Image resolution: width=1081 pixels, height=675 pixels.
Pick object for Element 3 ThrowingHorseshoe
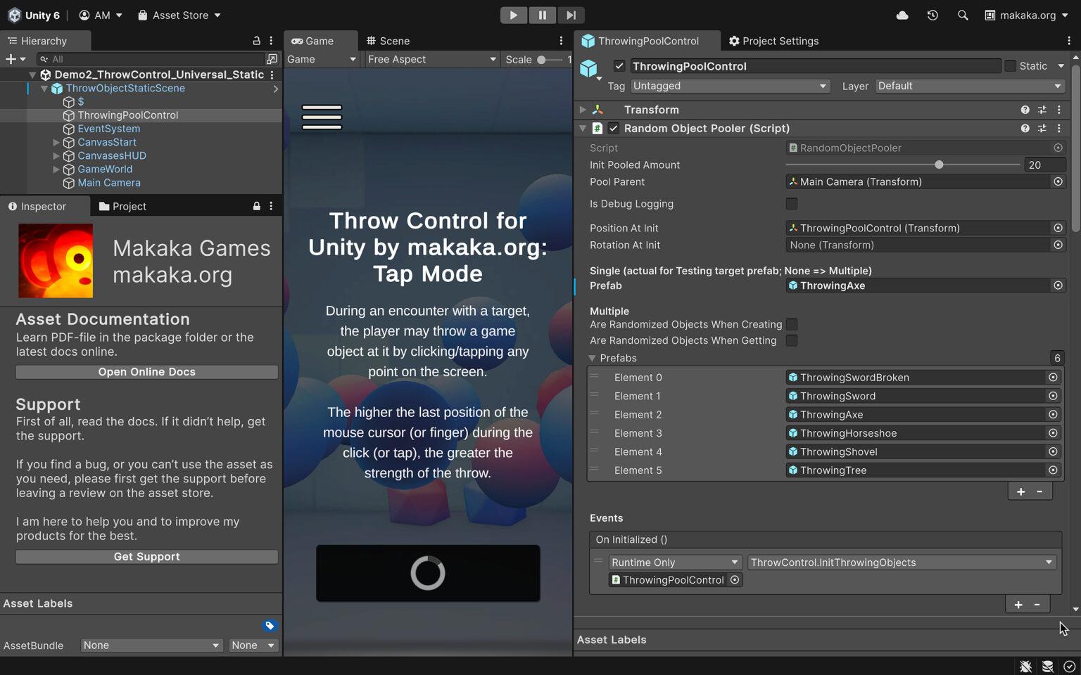tap(1053, 433)
